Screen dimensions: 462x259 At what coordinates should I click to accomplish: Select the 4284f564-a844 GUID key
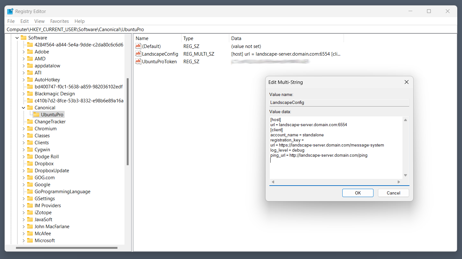click(x=79, y=45)
